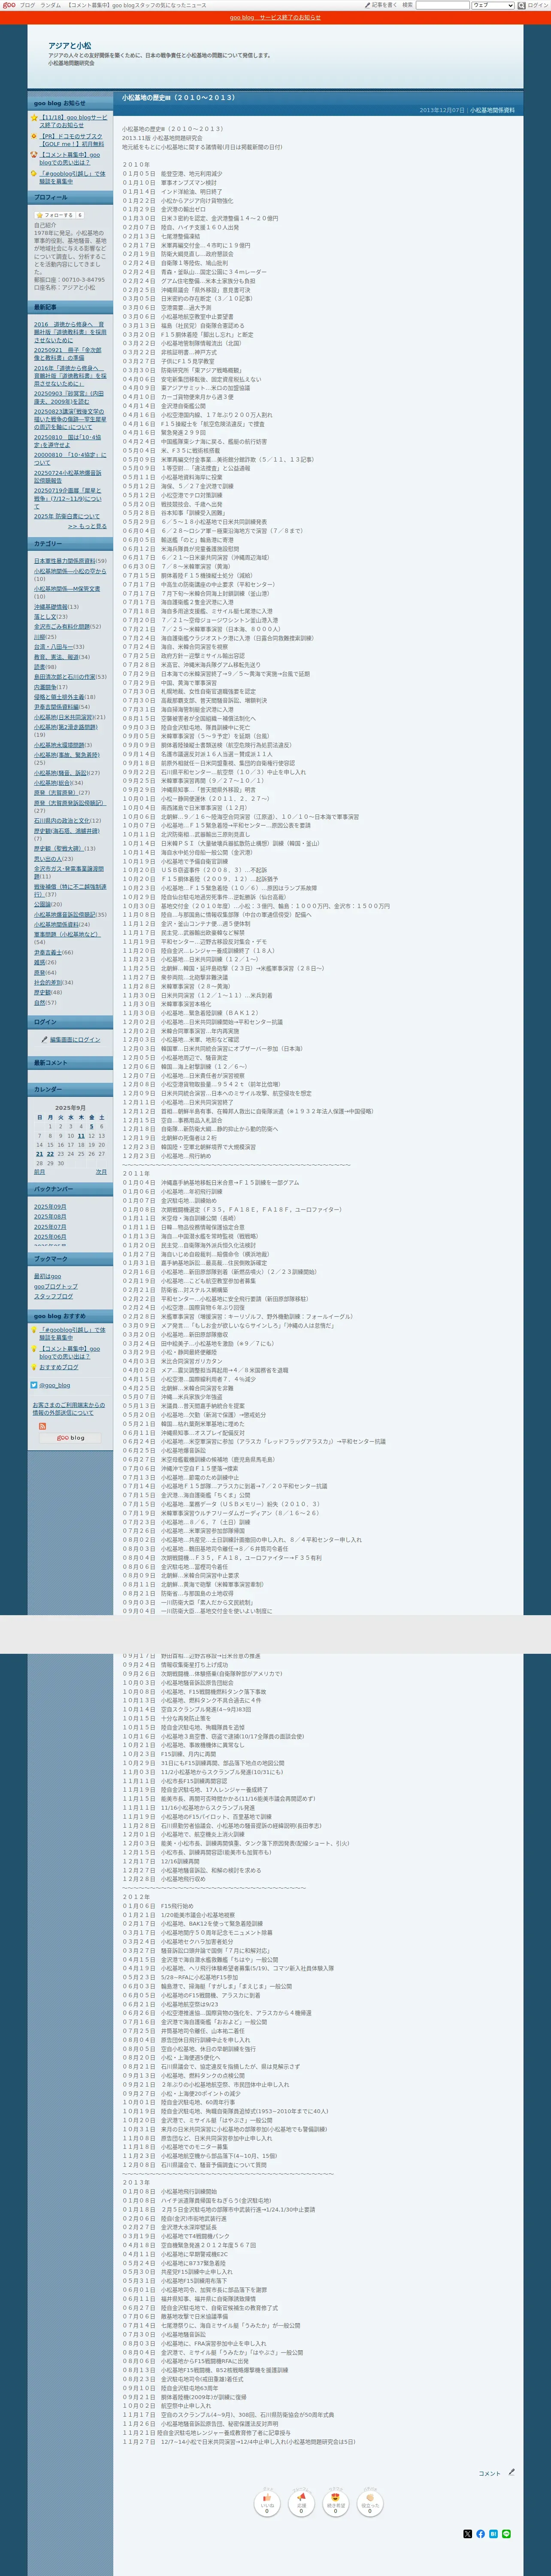The height and width of the screenshot is (2576, 551).
Task: Open the ランダム link in top bar
Action: click(x=50, y=5)
